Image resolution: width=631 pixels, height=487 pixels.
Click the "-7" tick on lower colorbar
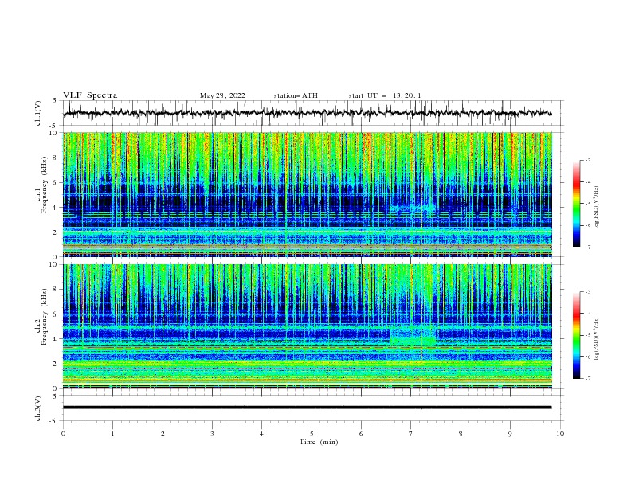pyautogui.click(x=587, y=378)
